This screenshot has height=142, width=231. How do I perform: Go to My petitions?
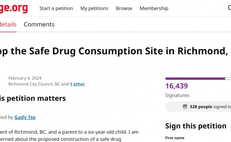[94, 8]
